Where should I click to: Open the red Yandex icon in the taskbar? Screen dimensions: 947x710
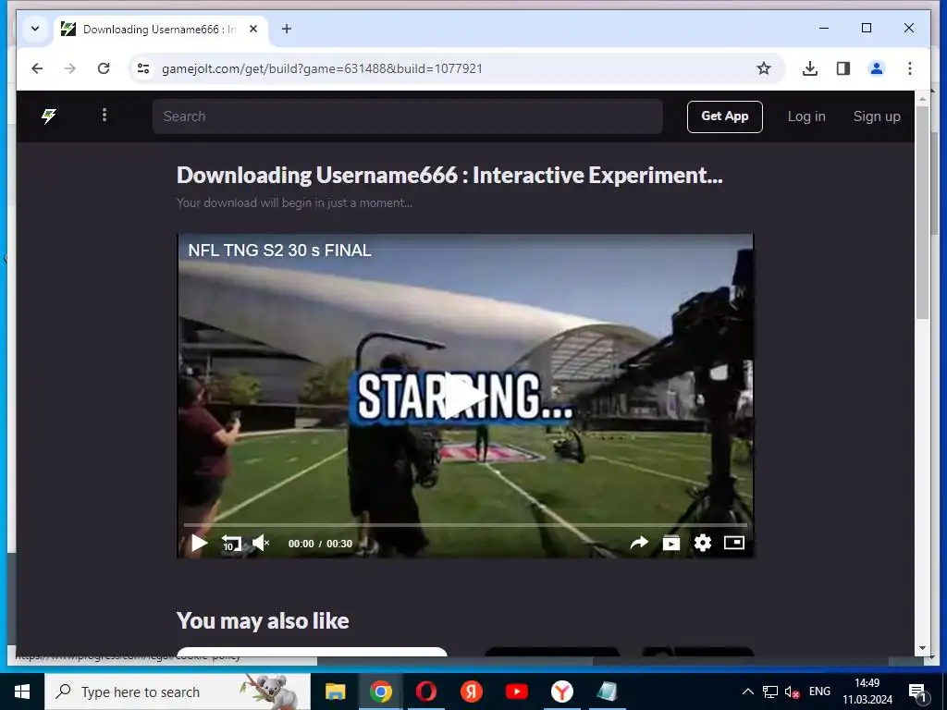(x=471, y=692)
